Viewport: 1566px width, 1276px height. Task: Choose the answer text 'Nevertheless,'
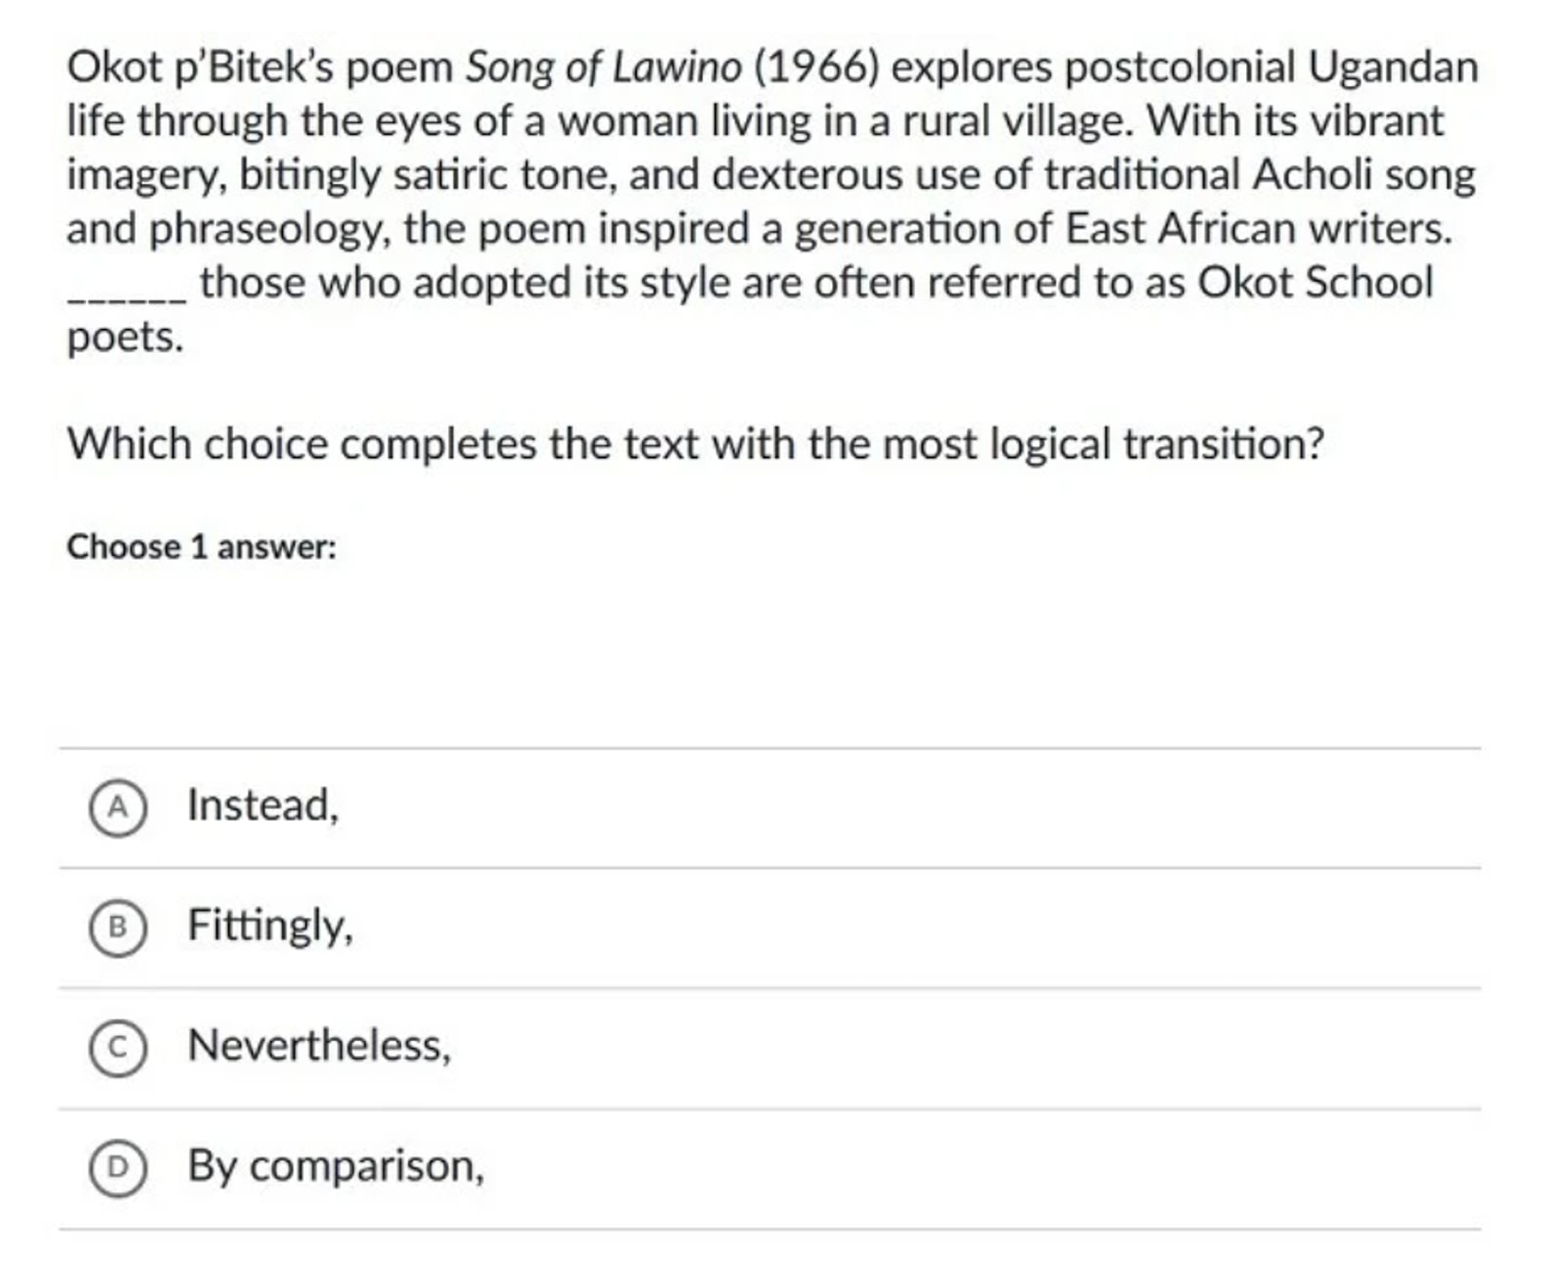click(319, 1046)
